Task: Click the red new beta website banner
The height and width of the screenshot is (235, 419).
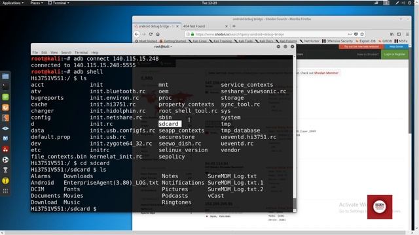Action: click(361, 46)
